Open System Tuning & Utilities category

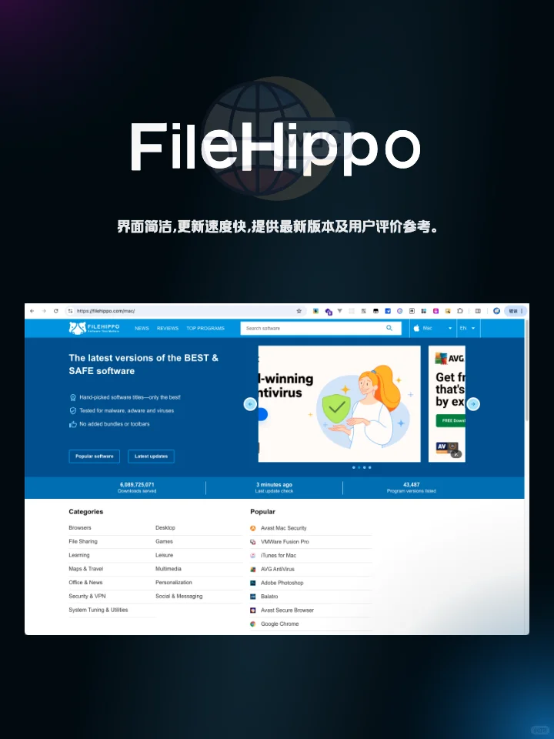(98, 610)
